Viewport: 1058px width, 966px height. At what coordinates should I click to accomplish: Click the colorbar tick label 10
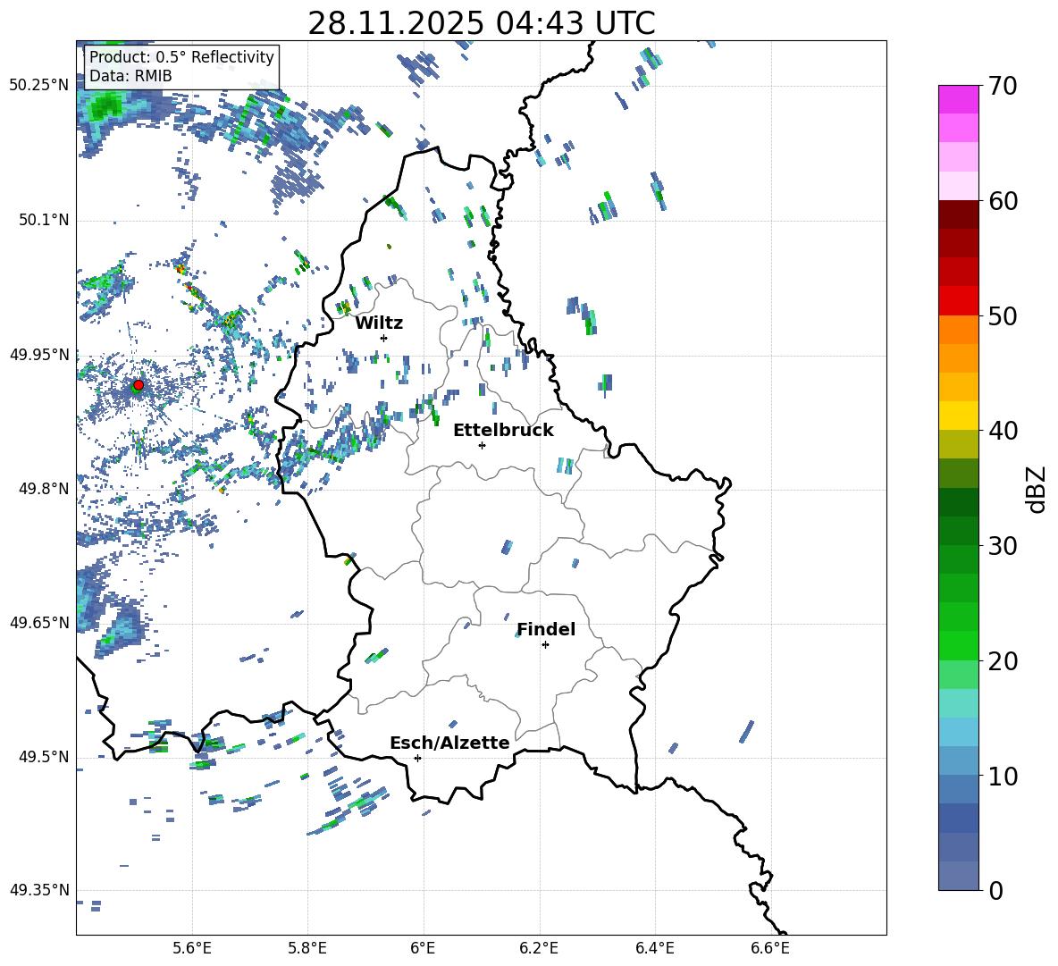tap(1003, 777)
